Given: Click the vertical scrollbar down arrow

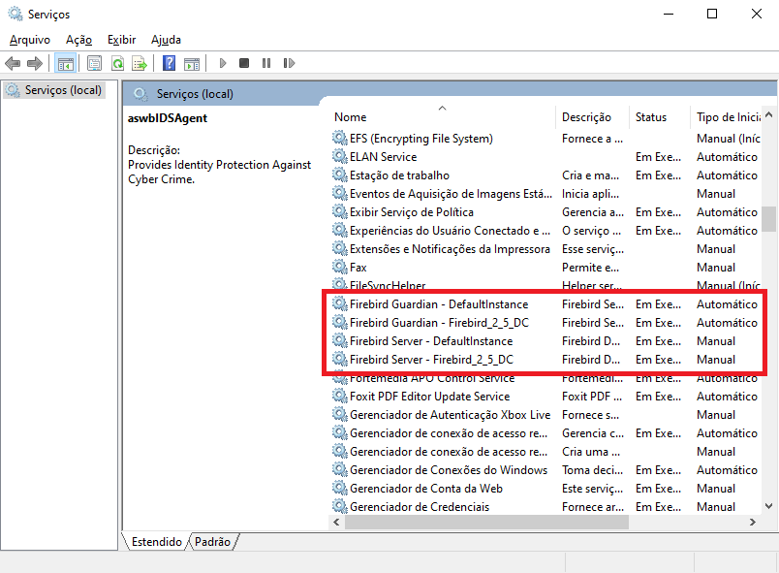Looking at the screenshot, I should click(x=768, y=506).
